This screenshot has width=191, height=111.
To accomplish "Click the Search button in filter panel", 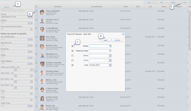I will 7,7.
